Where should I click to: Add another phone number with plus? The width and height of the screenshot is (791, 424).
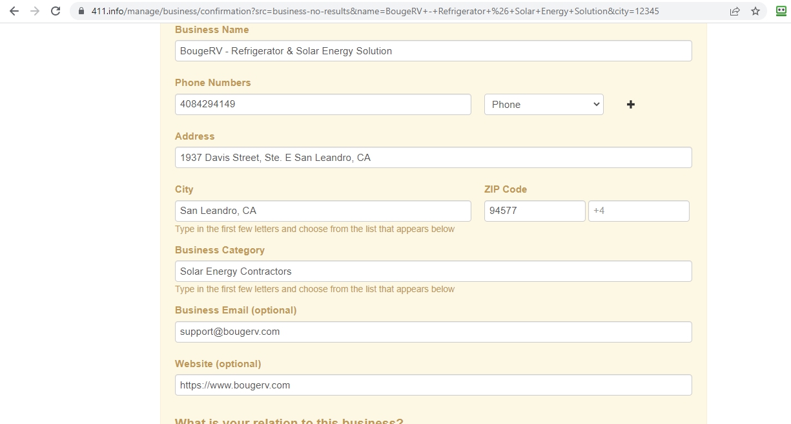click(631, 104)
